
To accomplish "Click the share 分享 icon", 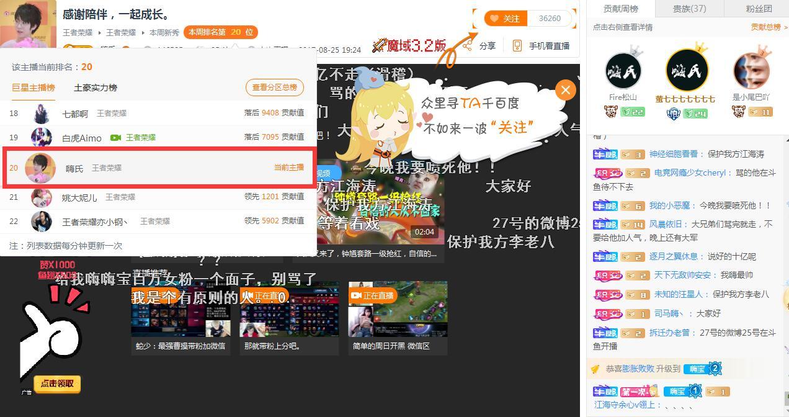I will pyautogui.click(x=468, y=46).
